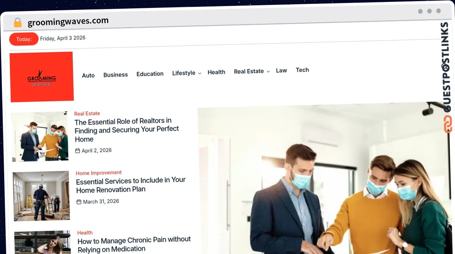
Task: Click the April 2, 2026 post date
Action: point(97,151)
